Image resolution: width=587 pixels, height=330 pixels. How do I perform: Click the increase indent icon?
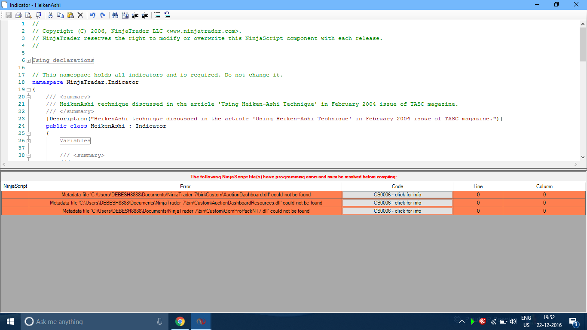pos(145,15)
